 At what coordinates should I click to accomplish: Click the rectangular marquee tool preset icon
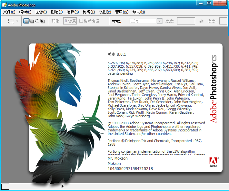(11, 21)
